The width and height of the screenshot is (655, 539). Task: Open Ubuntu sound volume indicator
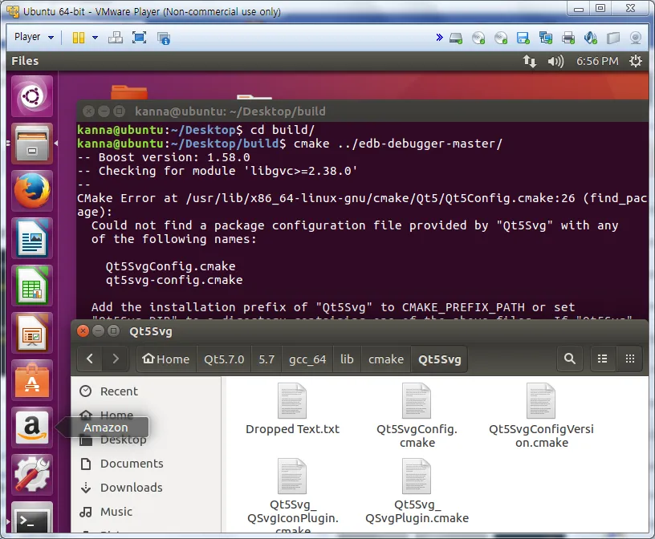[x=555, y=61]
